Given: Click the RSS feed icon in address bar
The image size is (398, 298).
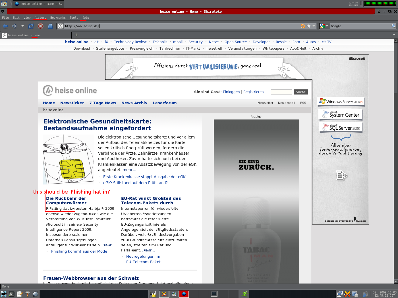Looking at the screenshot, I should click(x=303, y=26).
